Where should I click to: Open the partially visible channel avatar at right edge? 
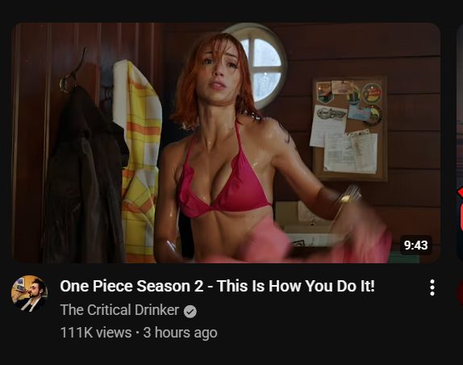460,293
